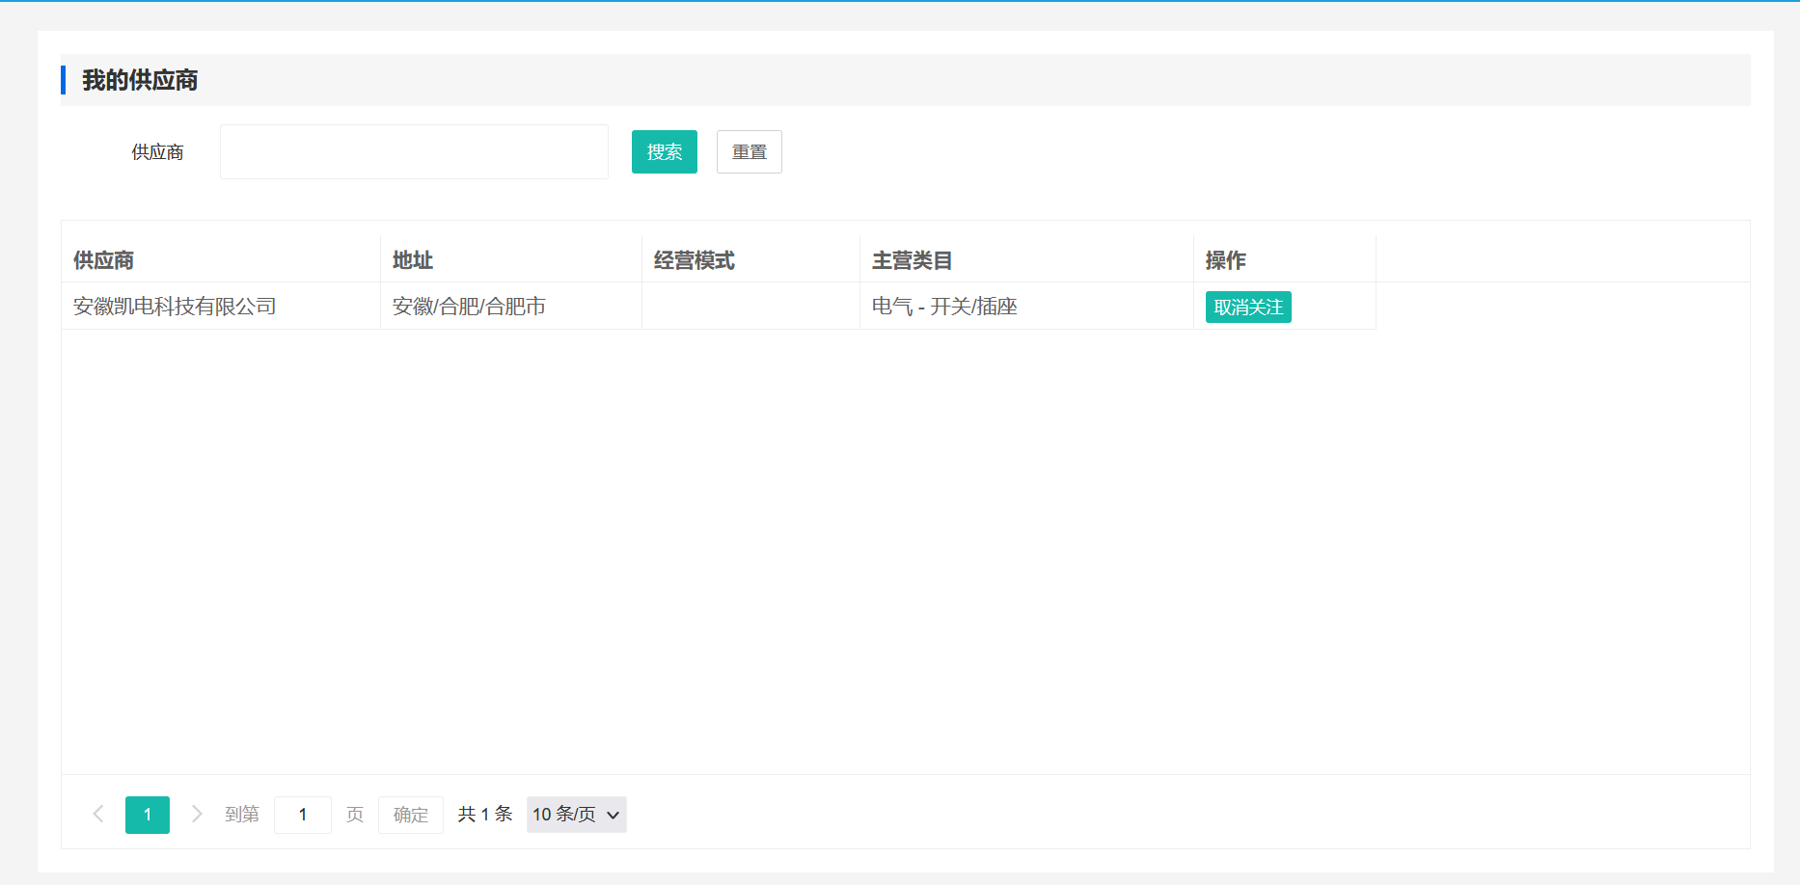The height and width of the screenshot is (885, 1800).
Task: Click the previous page arrow icon
Action: pyautogui.click(x=98, y=815)
